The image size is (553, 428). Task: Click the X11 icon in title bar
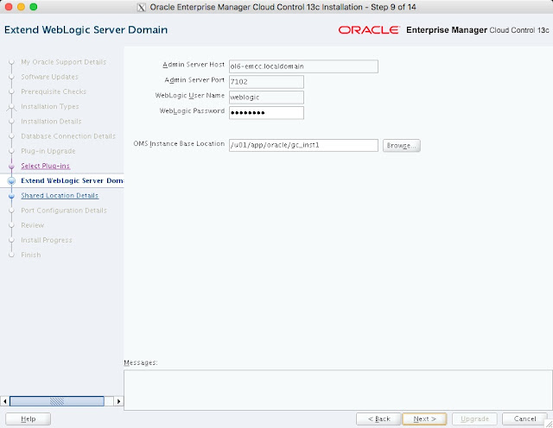[x=141, y=7]
